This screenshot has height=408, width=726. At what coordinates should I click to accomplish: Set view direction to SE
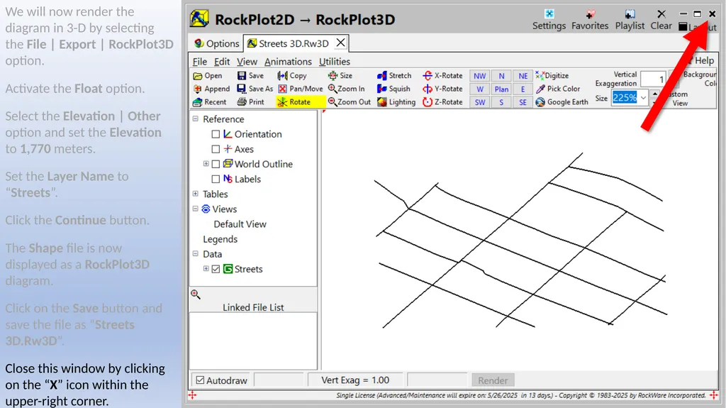(x=523, y=102)
